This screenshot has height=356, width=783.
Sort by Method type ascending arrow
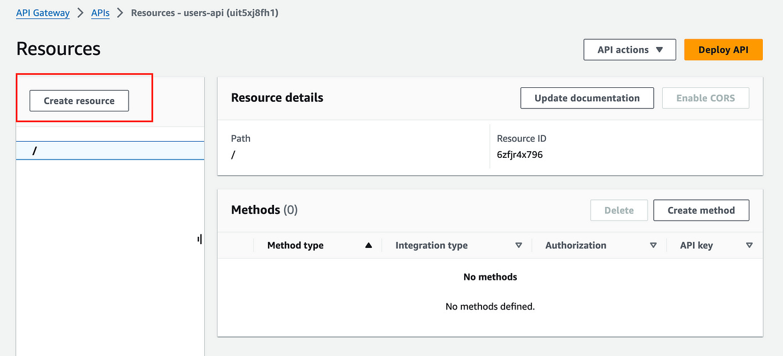pyautogui.click(x=368, y=245)
